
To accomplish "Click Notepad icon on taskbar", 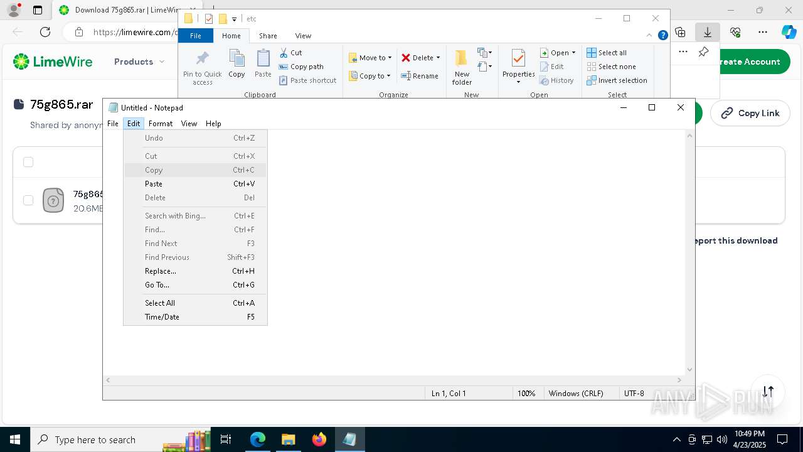I will point(349,439).
